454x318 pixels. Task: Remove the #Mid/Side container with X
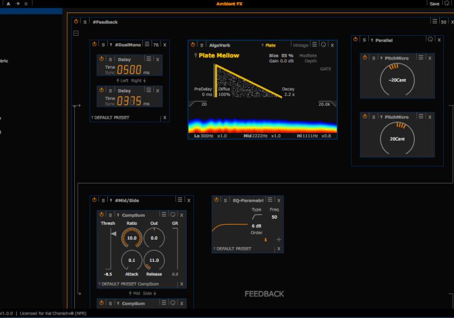click(189, 200)
